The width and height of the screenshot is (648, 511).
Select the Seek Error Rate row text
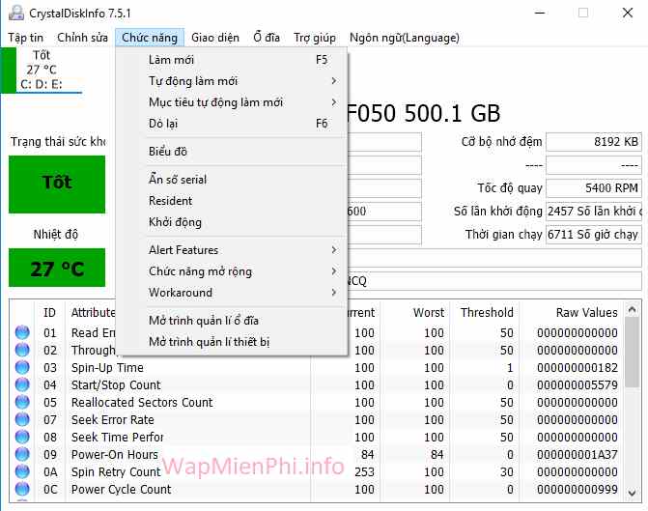pyautogui.click(x=113, y=419)
